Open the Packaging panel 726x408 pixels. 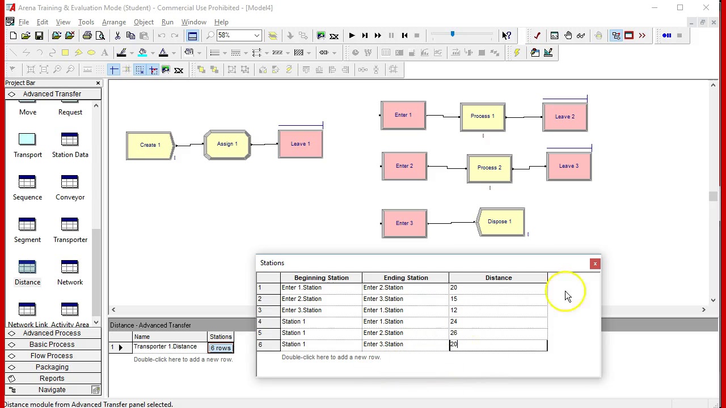pos(52,367)
